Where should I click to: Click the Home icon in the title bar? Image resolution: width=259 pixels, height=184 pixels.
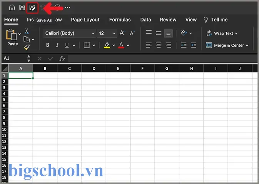12,7
